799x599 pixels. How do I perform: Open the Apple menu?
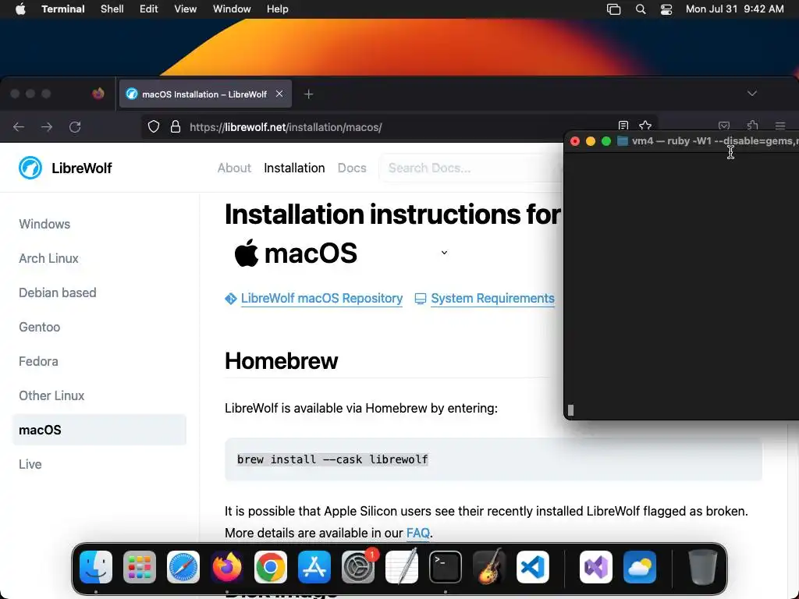point(20,9)
